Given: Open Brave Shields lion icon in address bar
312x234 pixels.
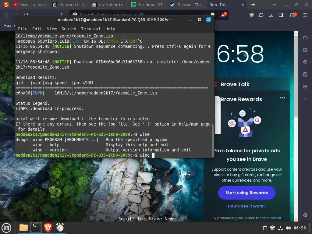Looking at the screenshot, I should click(213, 14).
